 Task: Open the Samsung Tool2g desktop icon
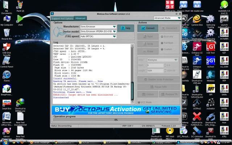(211, 21)
